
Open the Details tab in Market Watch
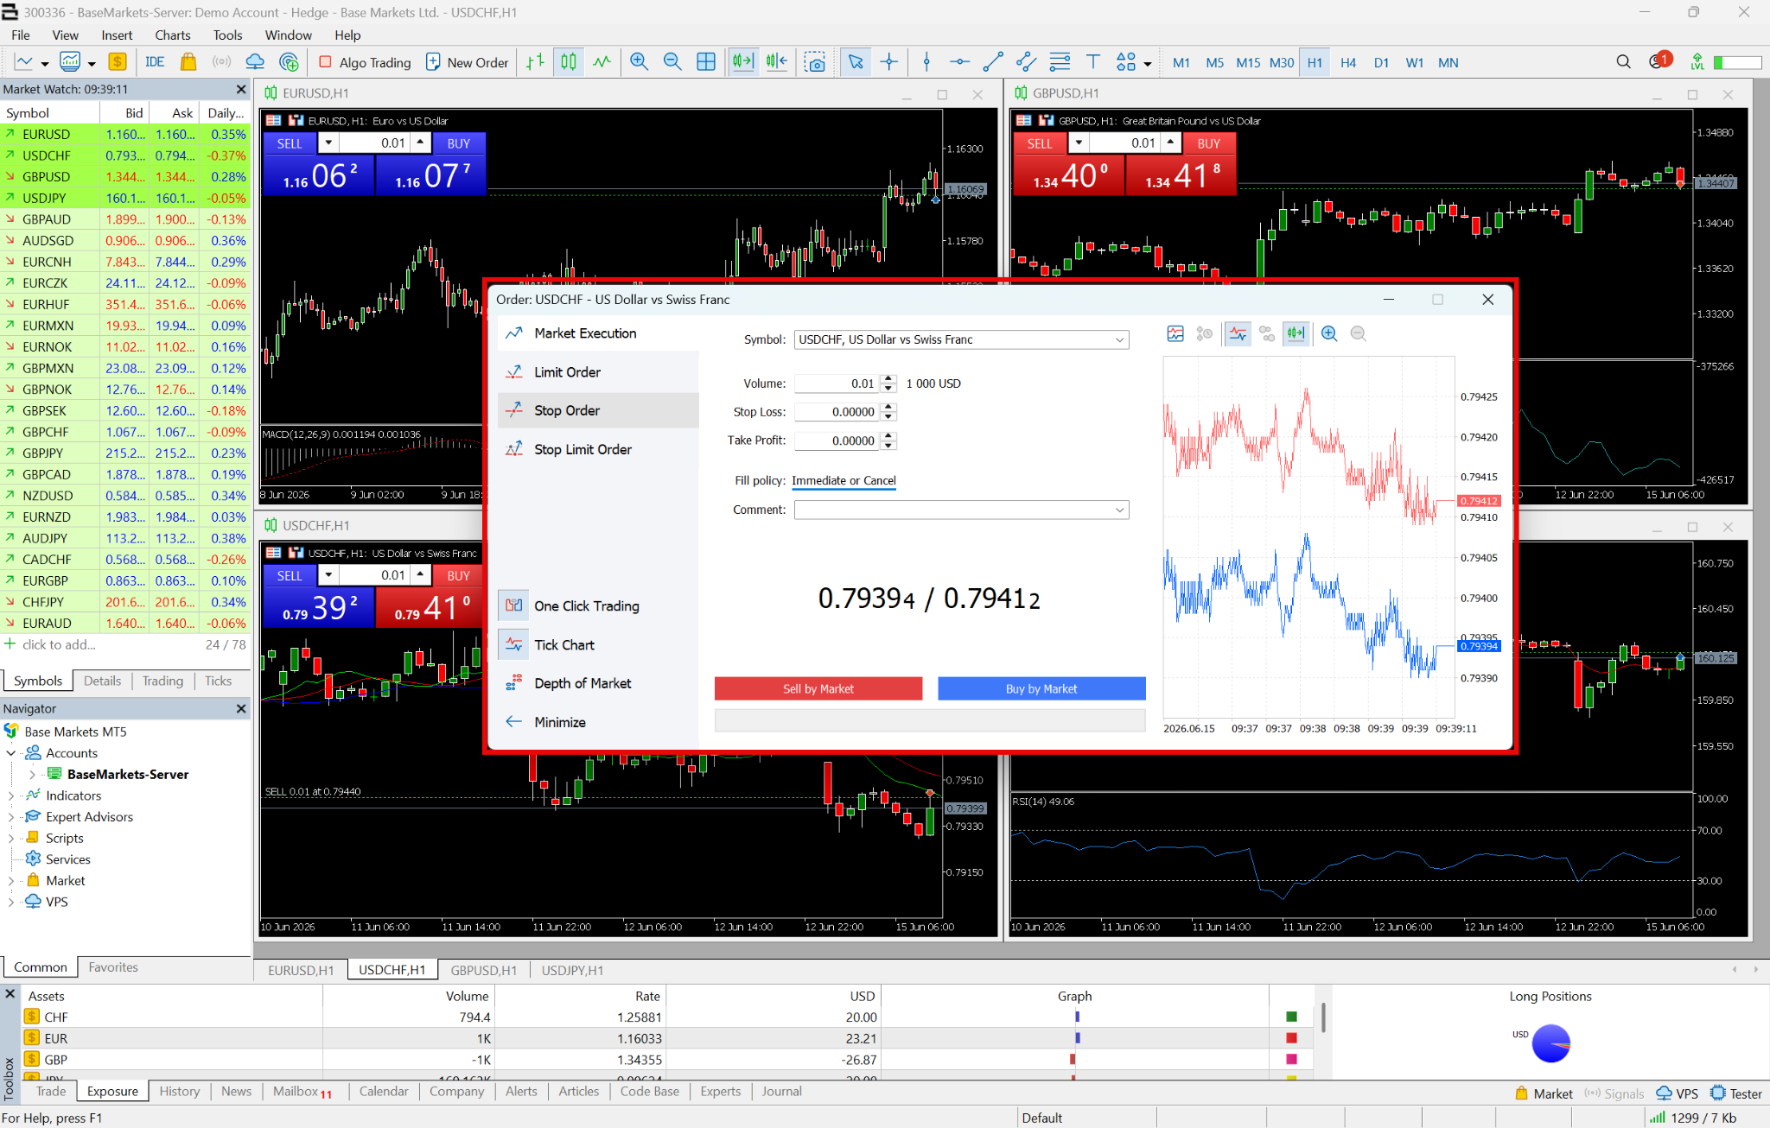coord(102,681)
